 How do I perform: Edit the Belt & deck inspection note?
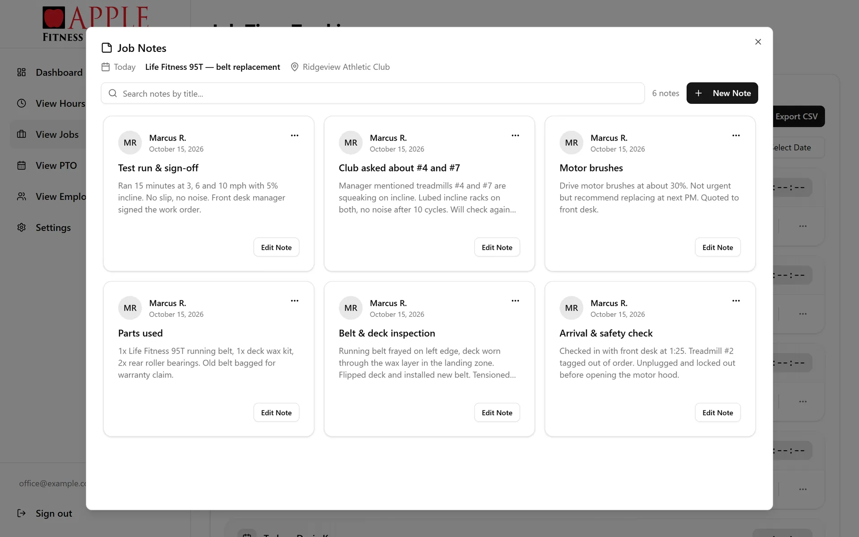[x=497, y=413]
